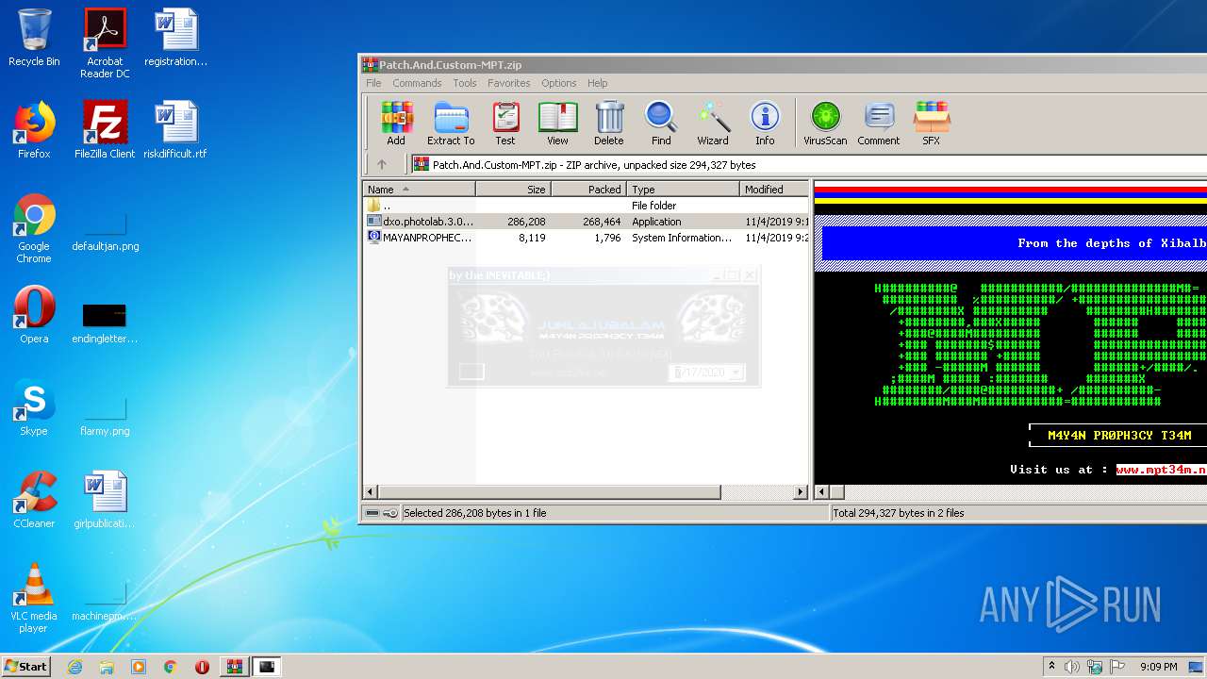Open the File menu in WinRAR

373,83
